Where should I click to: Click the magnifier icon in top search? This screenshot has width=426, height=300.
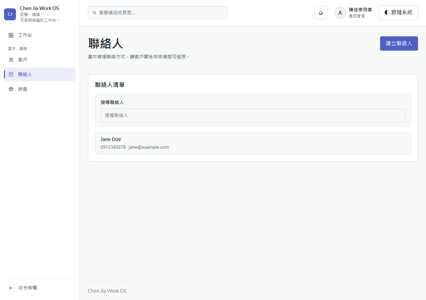pyautogui.click(x=95, y=13)
